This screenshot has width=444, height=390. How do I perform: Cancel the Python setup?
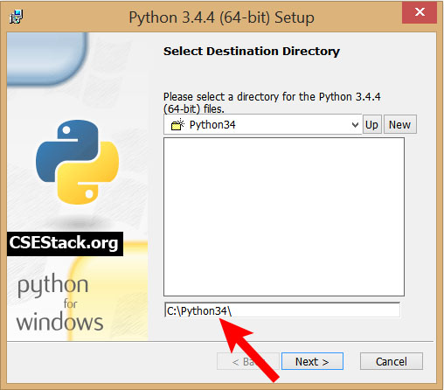coord(392,361)
